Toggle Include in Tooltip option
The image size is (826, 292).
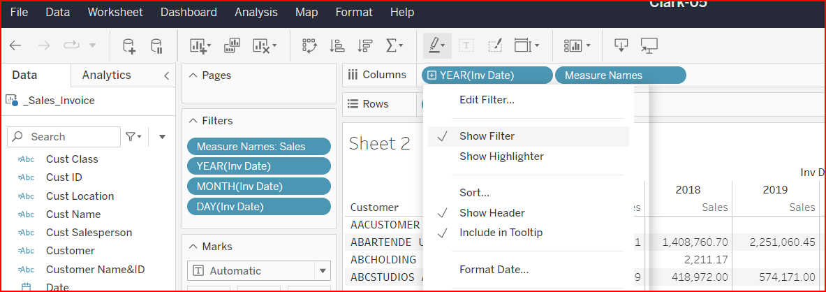tap(501, 233)
